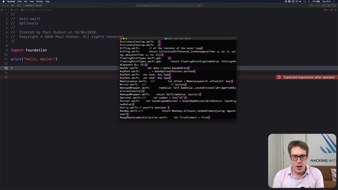
Task: Minimize the Terminal window with yellow button
Action: pos(124,39)
